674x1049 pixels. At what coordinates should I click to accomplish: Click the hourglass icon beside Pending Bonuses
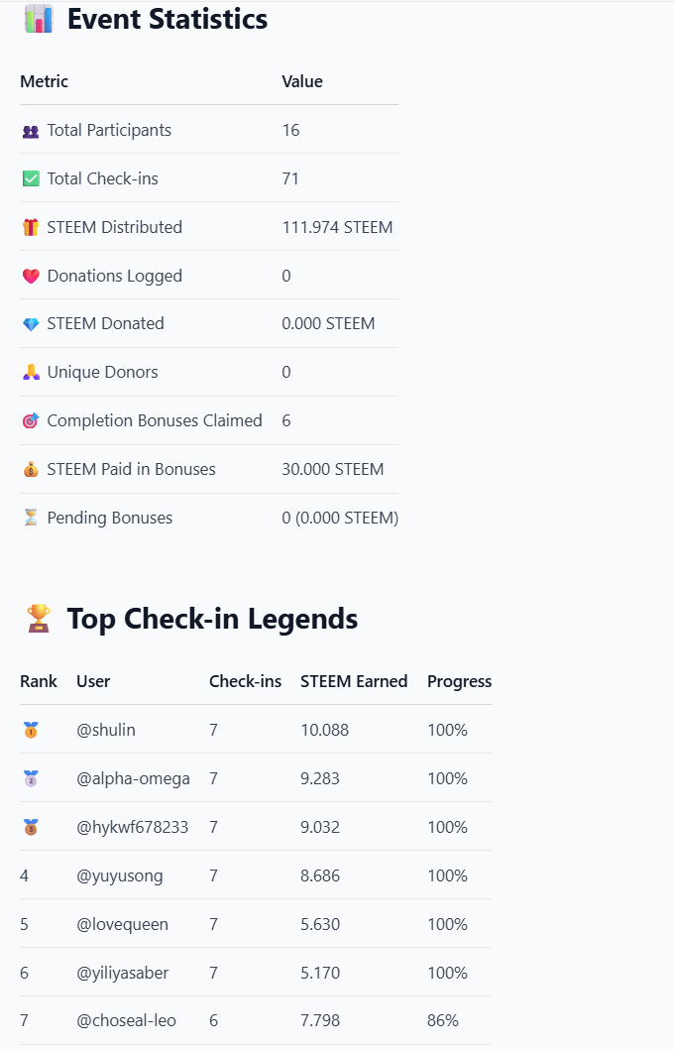point(31,518)
